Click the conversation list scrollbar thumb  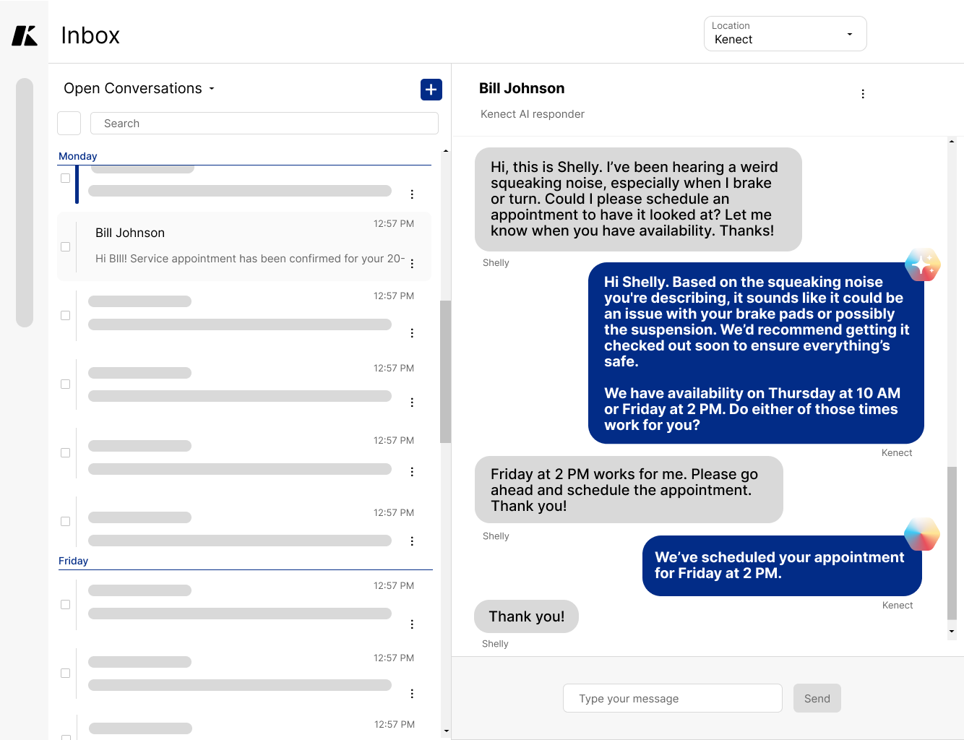446,371
